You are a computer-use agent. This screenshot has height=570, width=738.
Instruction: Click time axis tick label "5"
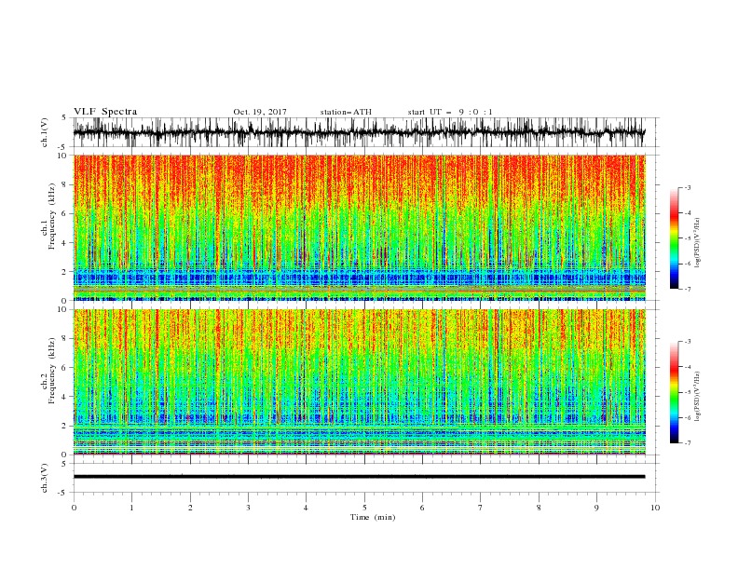point(364,508)
